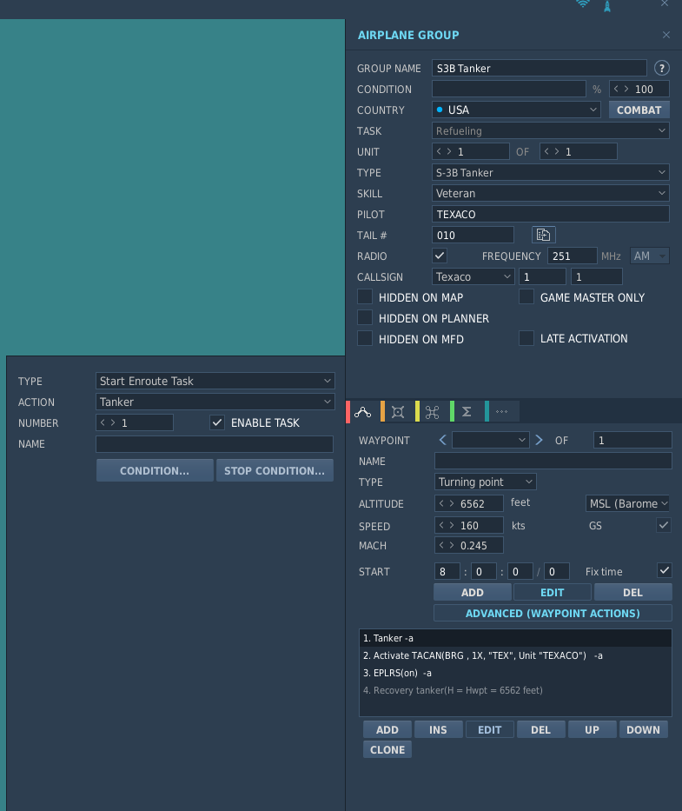Click the red color marker on tab bar

tap(348, 412)
